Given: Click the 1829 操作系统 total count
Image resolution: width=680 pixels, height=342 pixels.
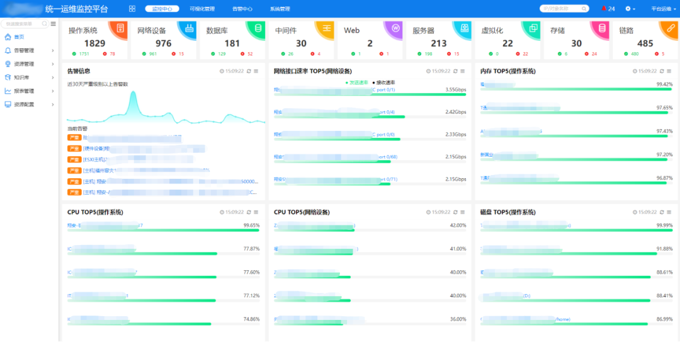Looking at the screenshot, I should [94, 43].
